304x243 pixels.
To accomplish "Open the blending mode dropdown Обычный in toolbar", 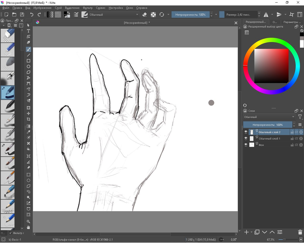I will click(114, 14).
